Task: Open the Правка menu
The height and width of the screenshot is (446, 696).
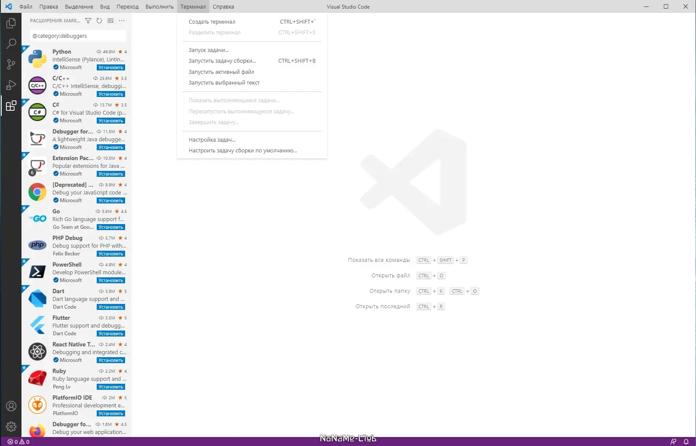Action: click(x=49, y=6)
